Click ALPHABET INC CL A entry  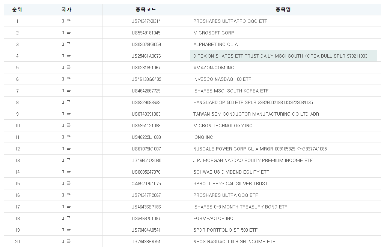215,45
